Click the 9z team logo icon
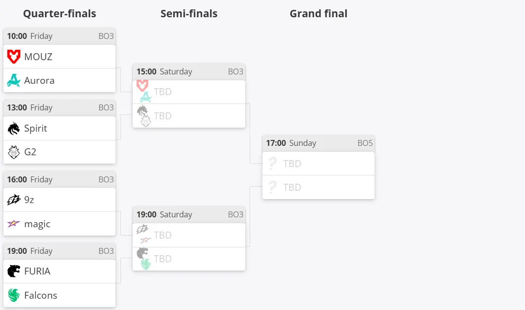The height and width of the screenshot is (310, 525). 14,200
